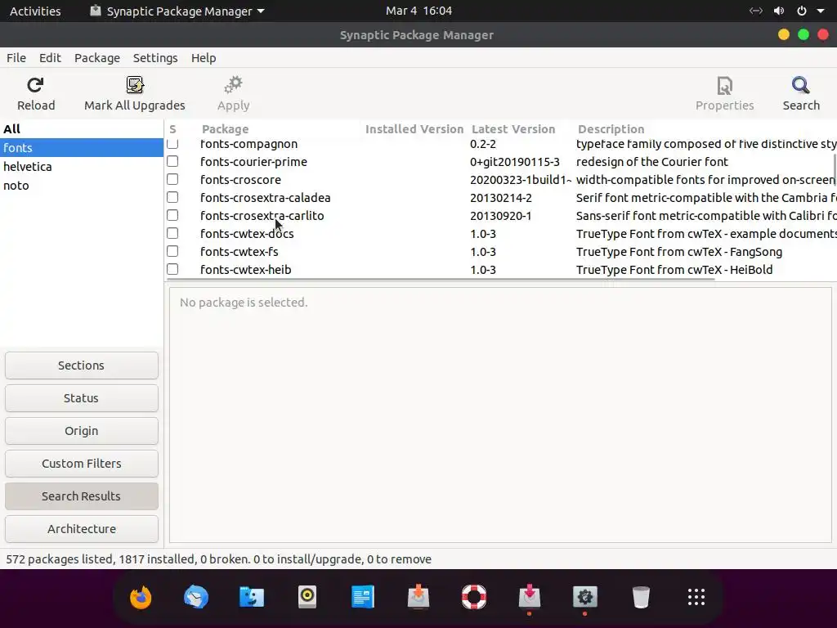The image size is (837, 628).
Task: Open the Files manager dock icon
Action: (x=252, y=597)
